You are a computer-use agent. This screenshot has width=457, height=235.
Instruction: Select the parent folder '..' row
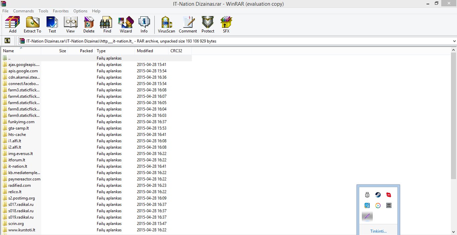(x=96, y=58)
